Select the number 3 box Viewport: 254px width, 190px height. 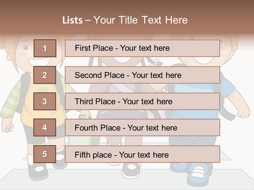click(45, 101)
